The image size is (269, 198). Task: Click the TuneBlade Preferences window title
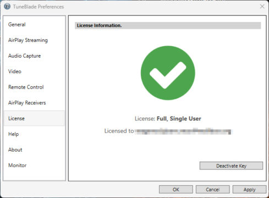pos(39,7)
